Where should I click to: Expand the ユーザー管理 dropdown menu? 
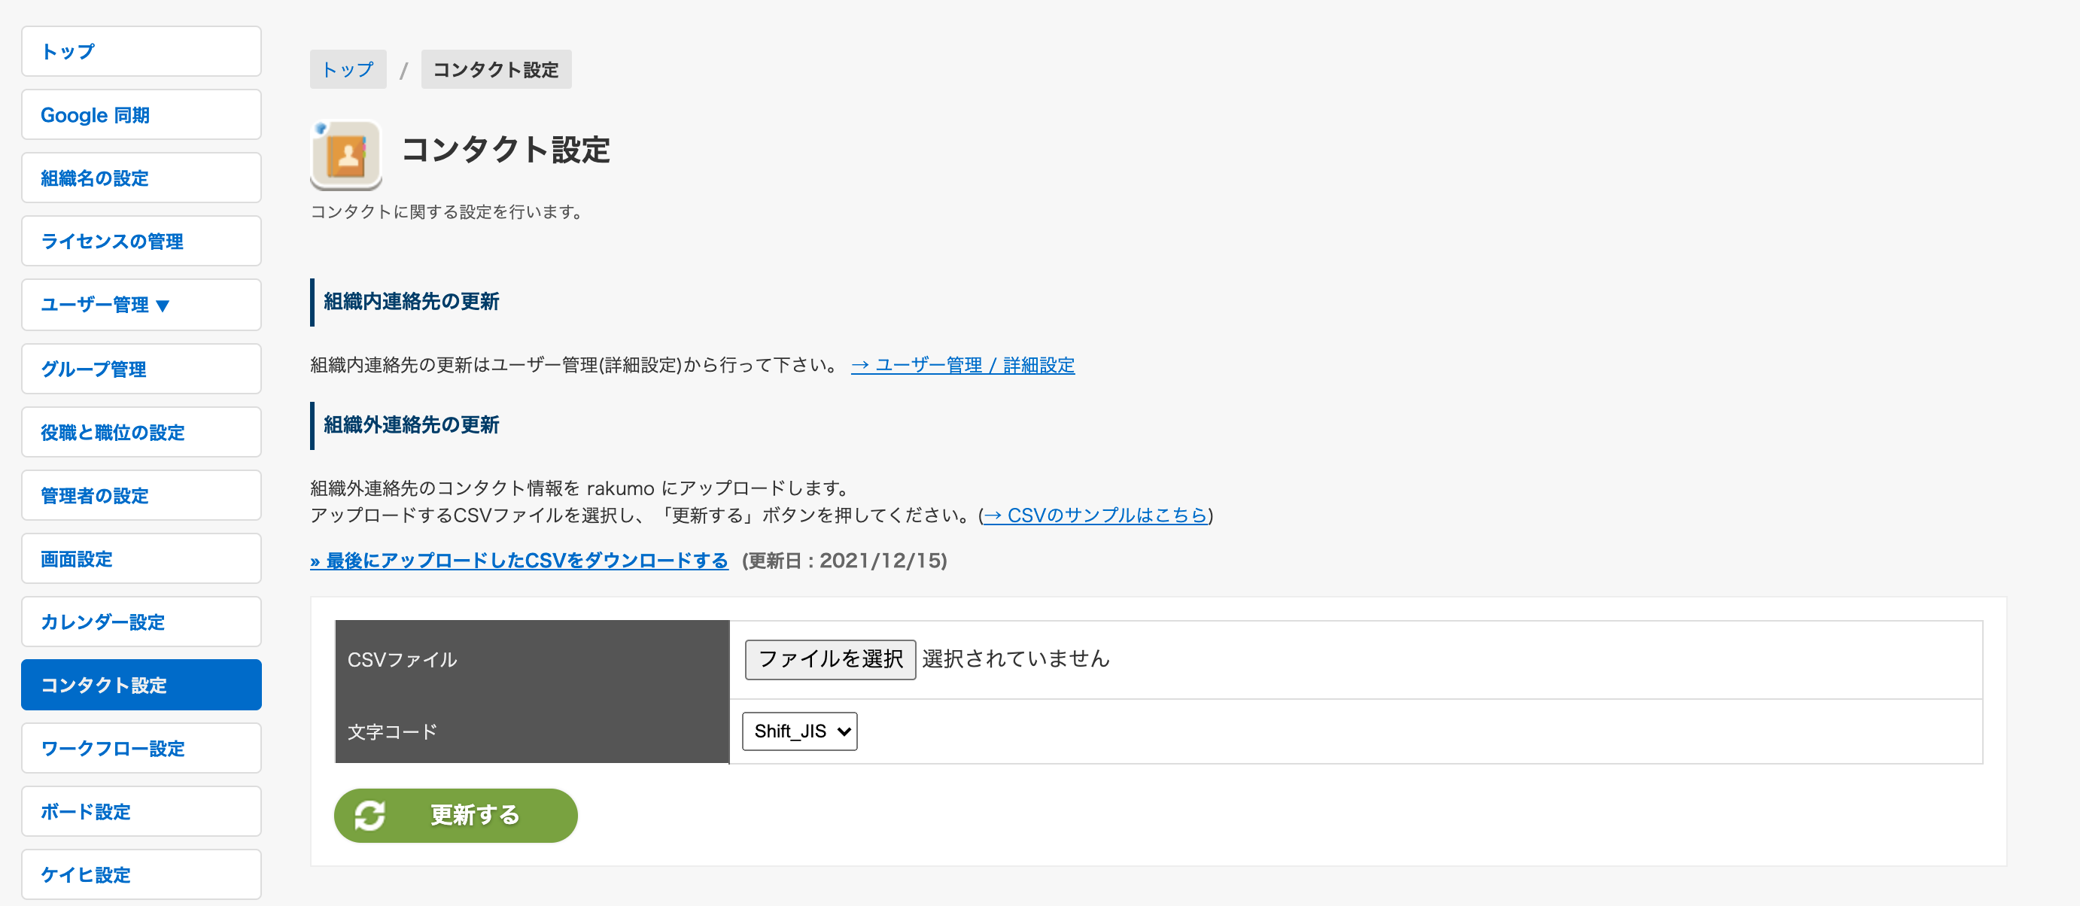click(141, 306)
